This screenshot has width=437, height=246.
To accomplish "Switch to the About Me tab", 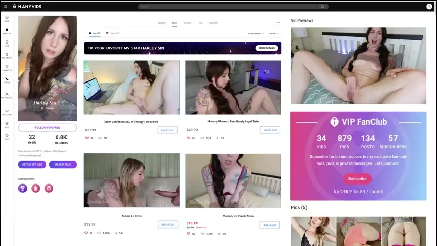I will [213, 23].
